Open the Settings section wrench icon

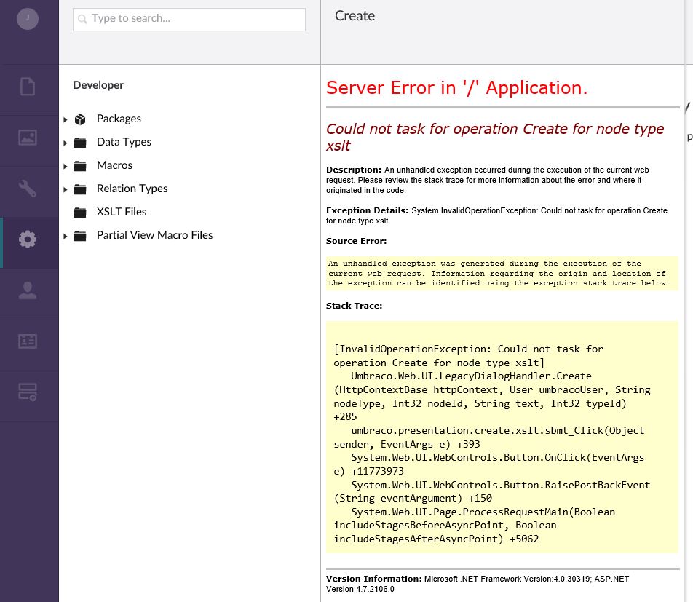point(28,189)
